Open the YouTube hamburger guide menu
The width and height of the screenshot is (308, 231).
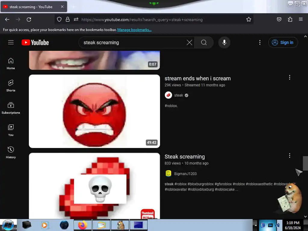click(11, 42)
